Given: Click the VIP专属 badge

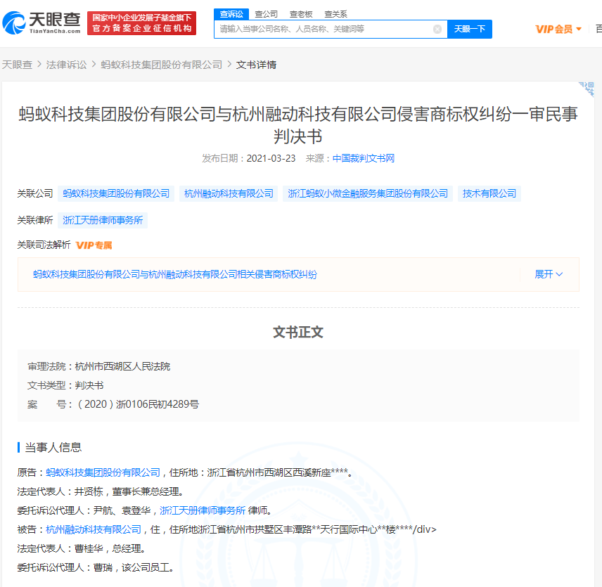Looking at the screenshot, I should tap(94, 245).
